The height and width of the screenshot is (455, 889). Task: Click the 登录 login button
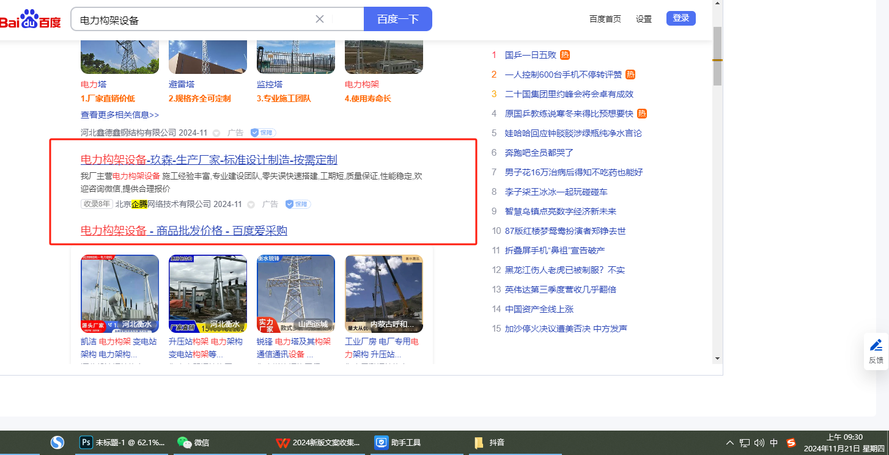coord(681,18)
